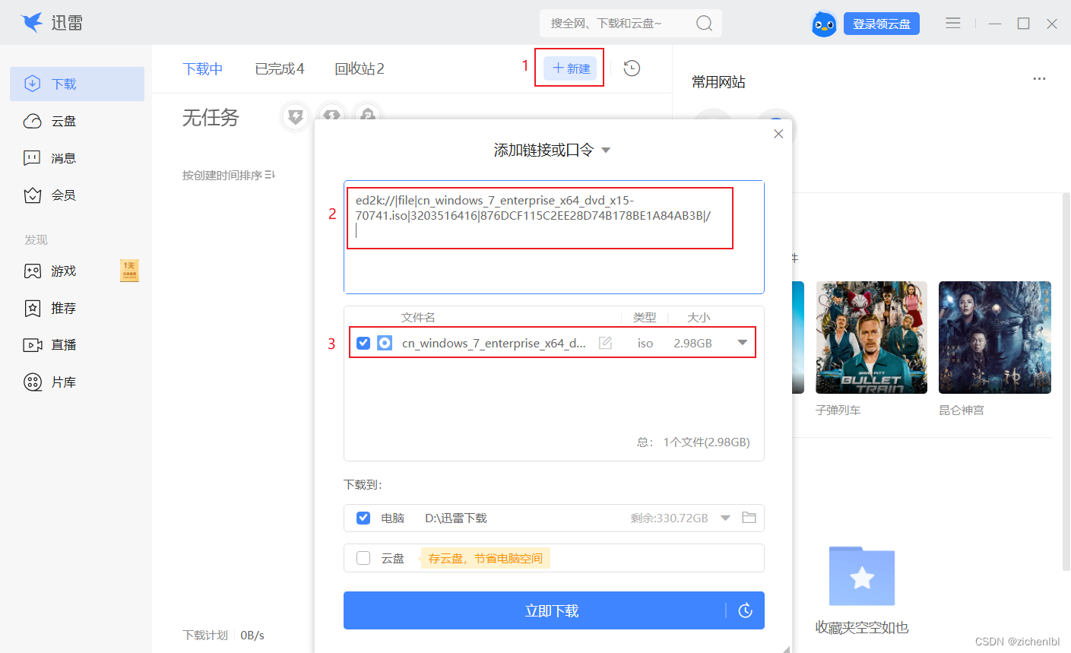The image size is (1071, 653).
Task: Enable the 云盘 save checkbox
Action: [363, 558]
